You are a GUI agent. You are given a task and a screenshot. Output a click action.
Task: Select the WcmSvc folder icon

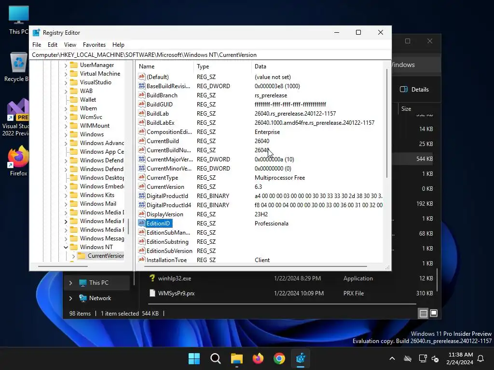pos(74,117)
